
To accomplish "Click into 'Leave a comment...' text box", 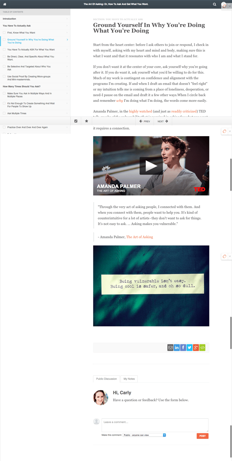I will click(x=155, y=425).
